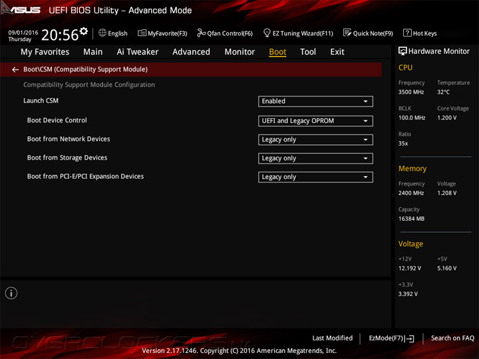Click the Voltage section heading
This screenshot has height=359, width=479.
tap(410, 244)
